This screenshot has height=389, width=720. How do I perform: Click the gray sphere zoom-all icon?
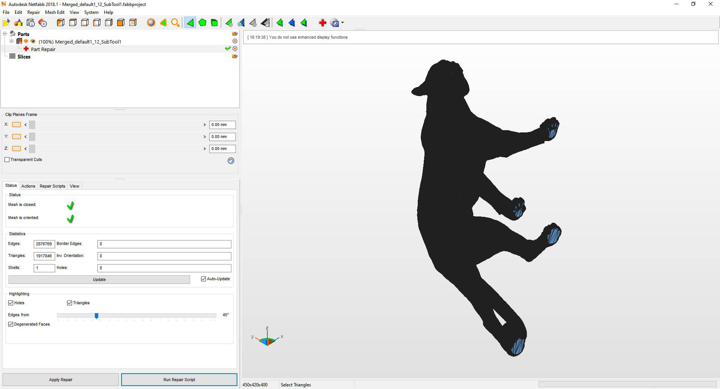click(151, 23)
